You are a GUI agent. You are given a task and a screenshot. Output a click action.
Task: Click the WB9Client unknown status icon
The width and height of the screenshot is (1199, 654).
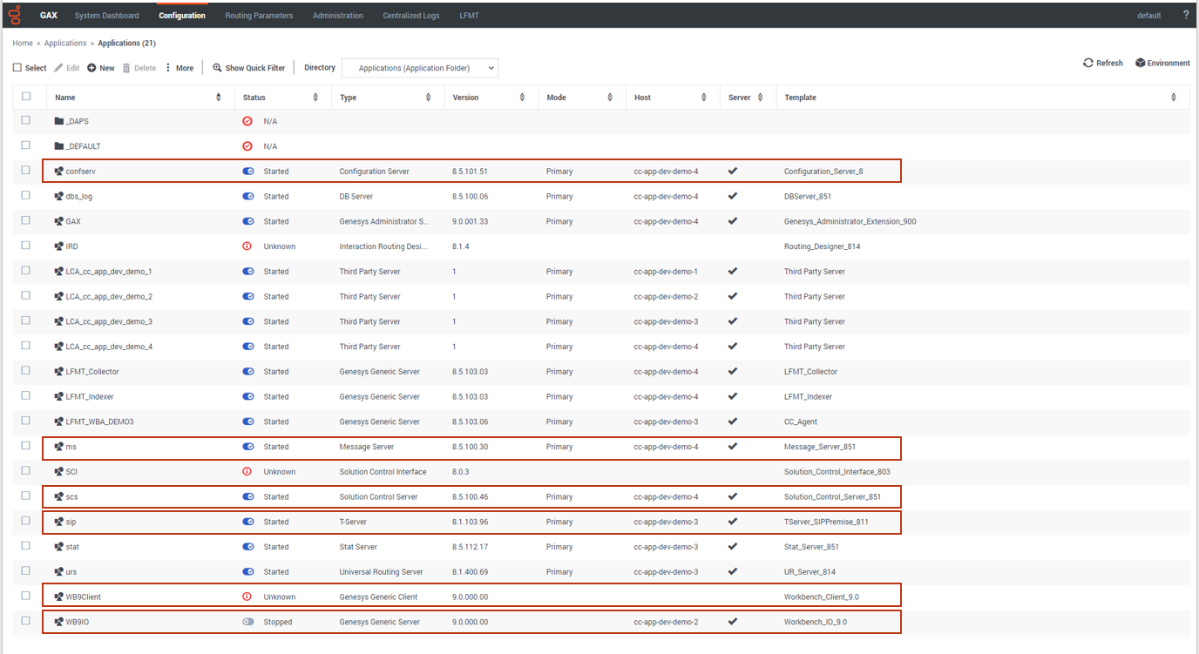click(x=247, y=597)
